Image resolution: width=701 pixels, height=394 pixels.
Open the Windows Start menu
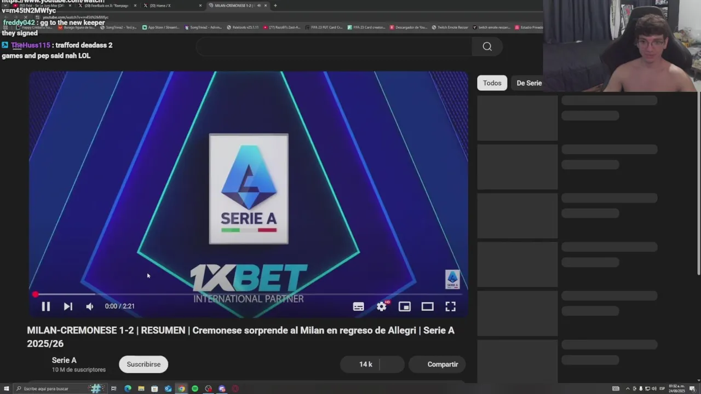(x=6, y=389)
